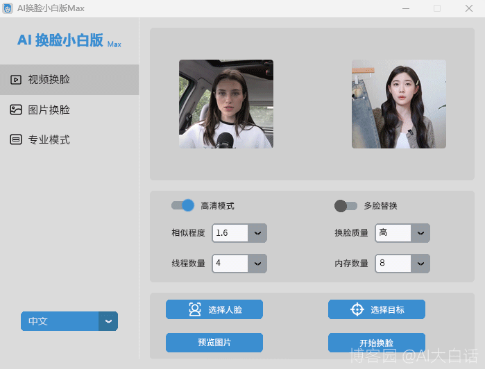The image size is (485, 369).
Task: Toggle the 高清模式 switch off
Action: point(182,205)
